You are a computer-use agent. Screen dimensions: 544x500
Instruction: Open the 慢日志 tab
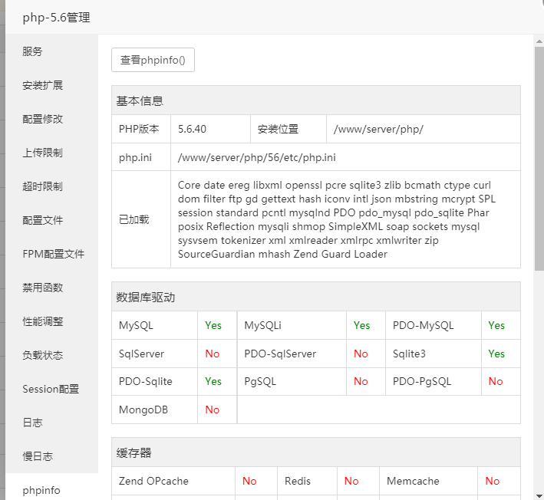point(38,456)
